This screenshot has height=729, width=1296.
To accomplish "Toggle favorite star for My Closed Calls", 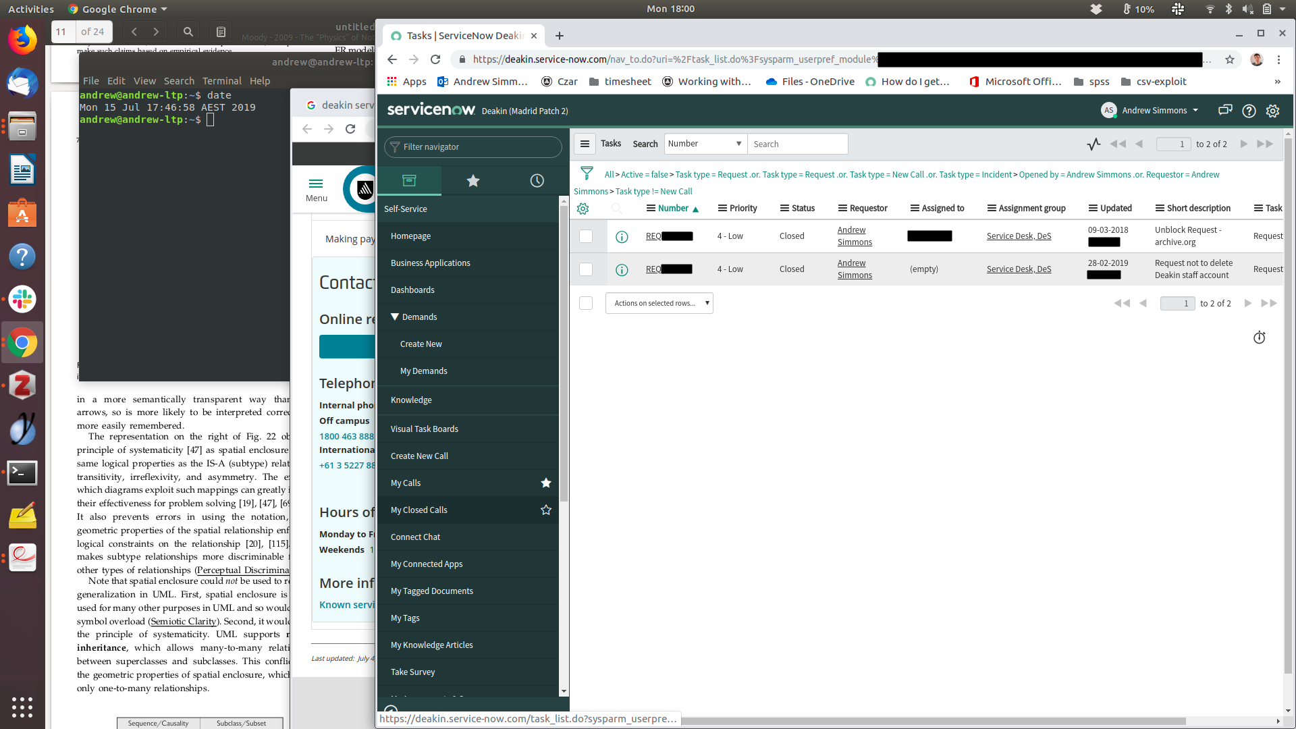I will tap(545, 510).
